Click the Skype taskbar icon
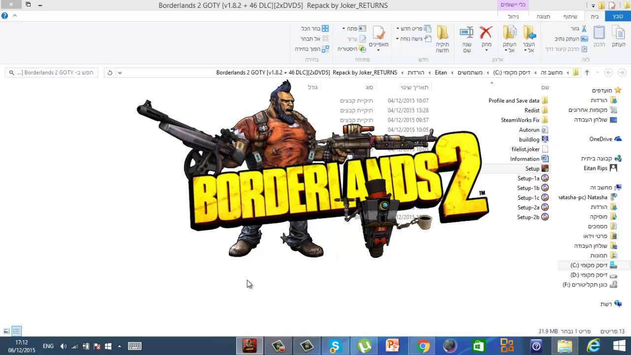This screenshot has height=355, width=631. pos(336,346)
